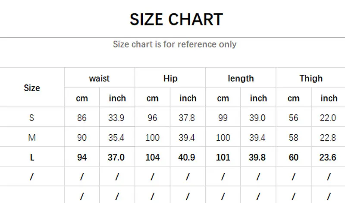Select the 39.0 inch length cell

[x=258, y=117]
